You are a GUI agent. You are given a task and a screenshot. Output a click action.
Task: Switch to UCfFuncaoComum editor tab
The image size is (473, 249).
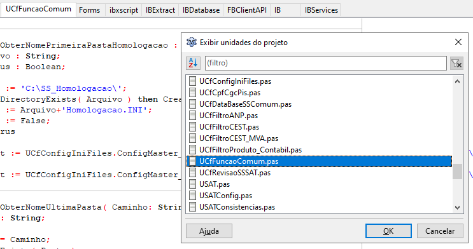point(38,9)
